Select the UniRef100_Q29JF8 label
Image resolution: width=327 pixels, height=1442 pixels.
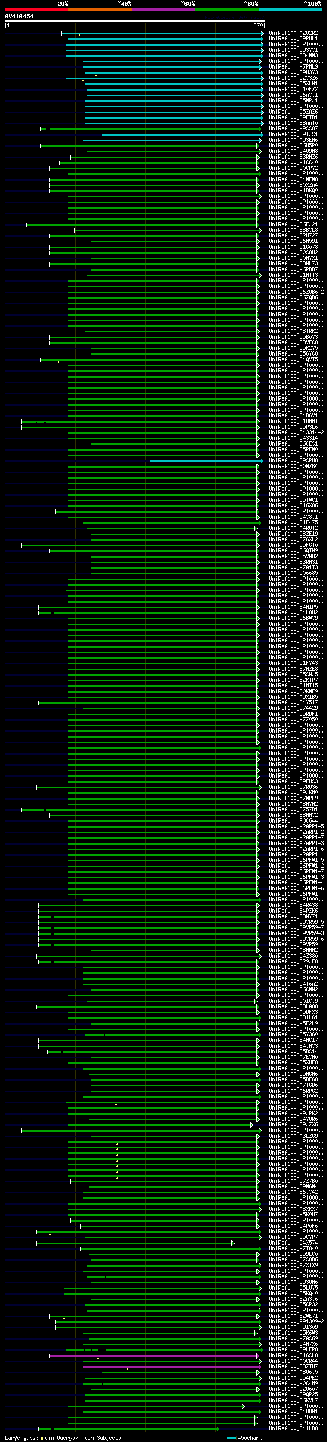click(293, 961)
